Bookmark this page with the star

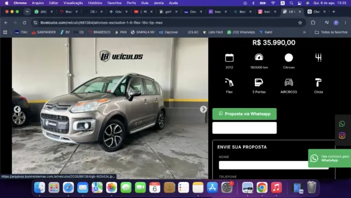click(300, 23)
